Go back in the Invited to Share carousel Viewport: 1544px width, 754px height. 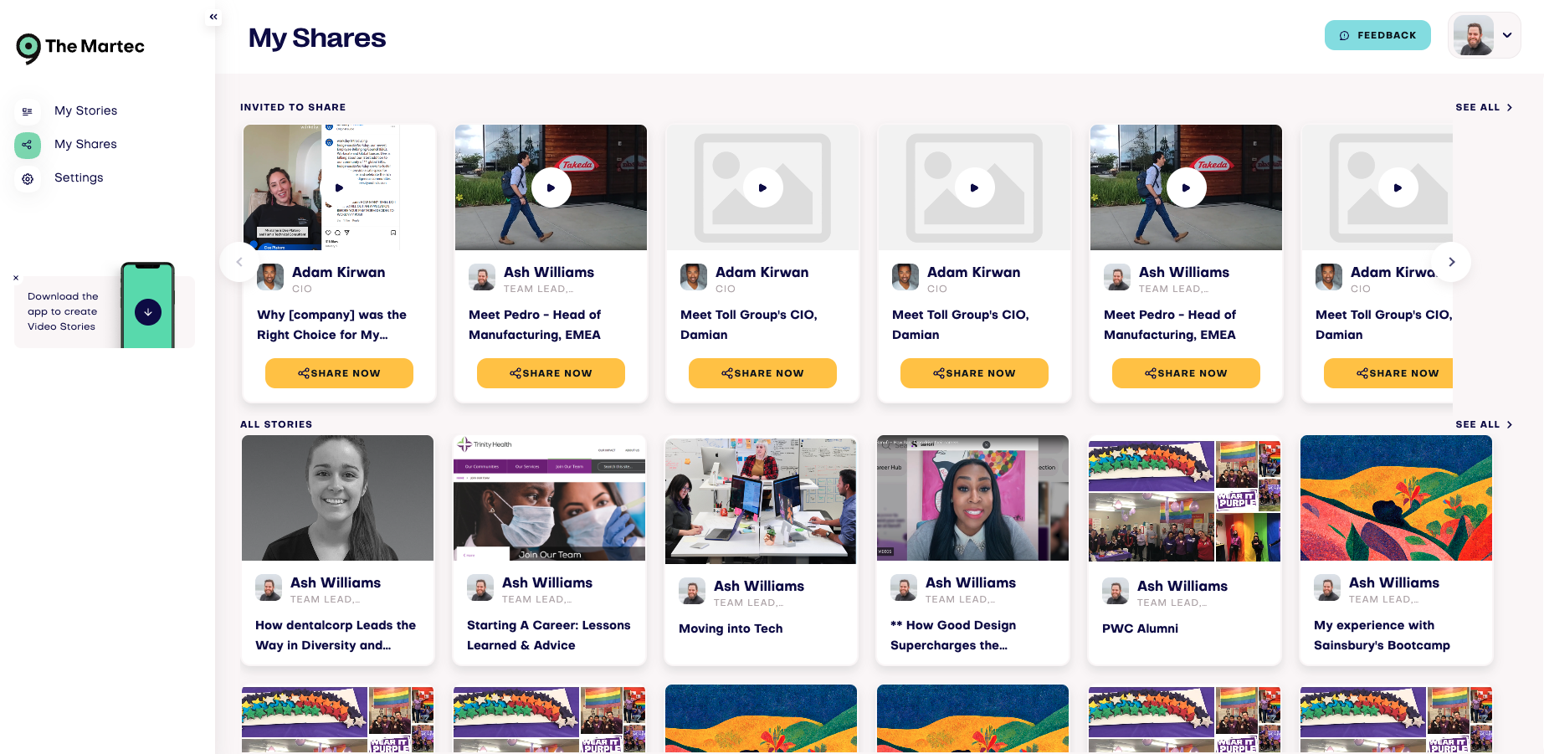(x=239, y=262)
